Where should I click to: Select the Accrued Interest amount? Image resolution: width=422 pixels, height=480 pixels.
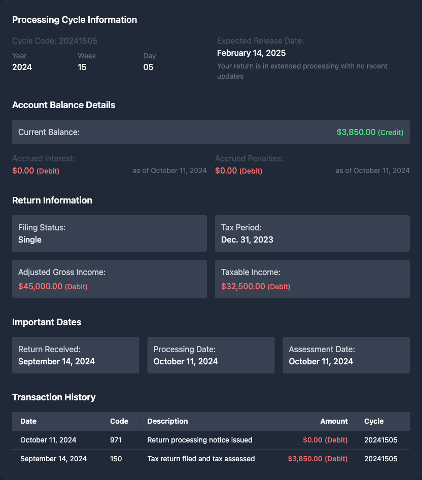click(36, 170)
